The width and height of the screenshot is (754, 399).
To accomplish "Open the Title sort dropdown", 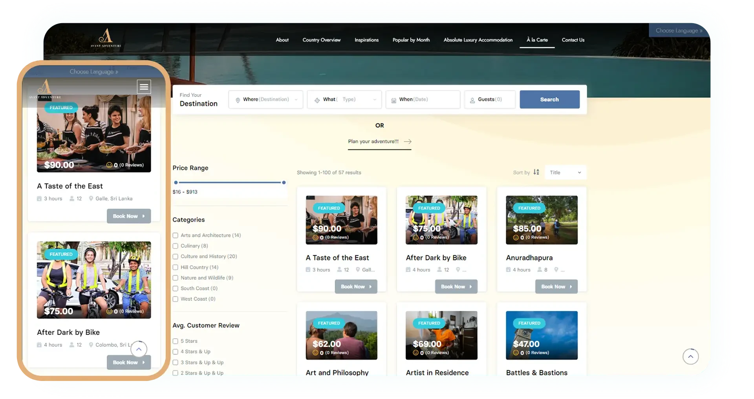I will (565, 173).
